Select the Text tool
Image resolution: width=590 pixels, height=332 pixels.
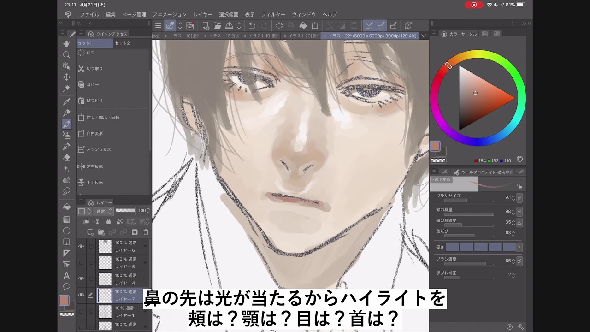[x=66, y=275]
